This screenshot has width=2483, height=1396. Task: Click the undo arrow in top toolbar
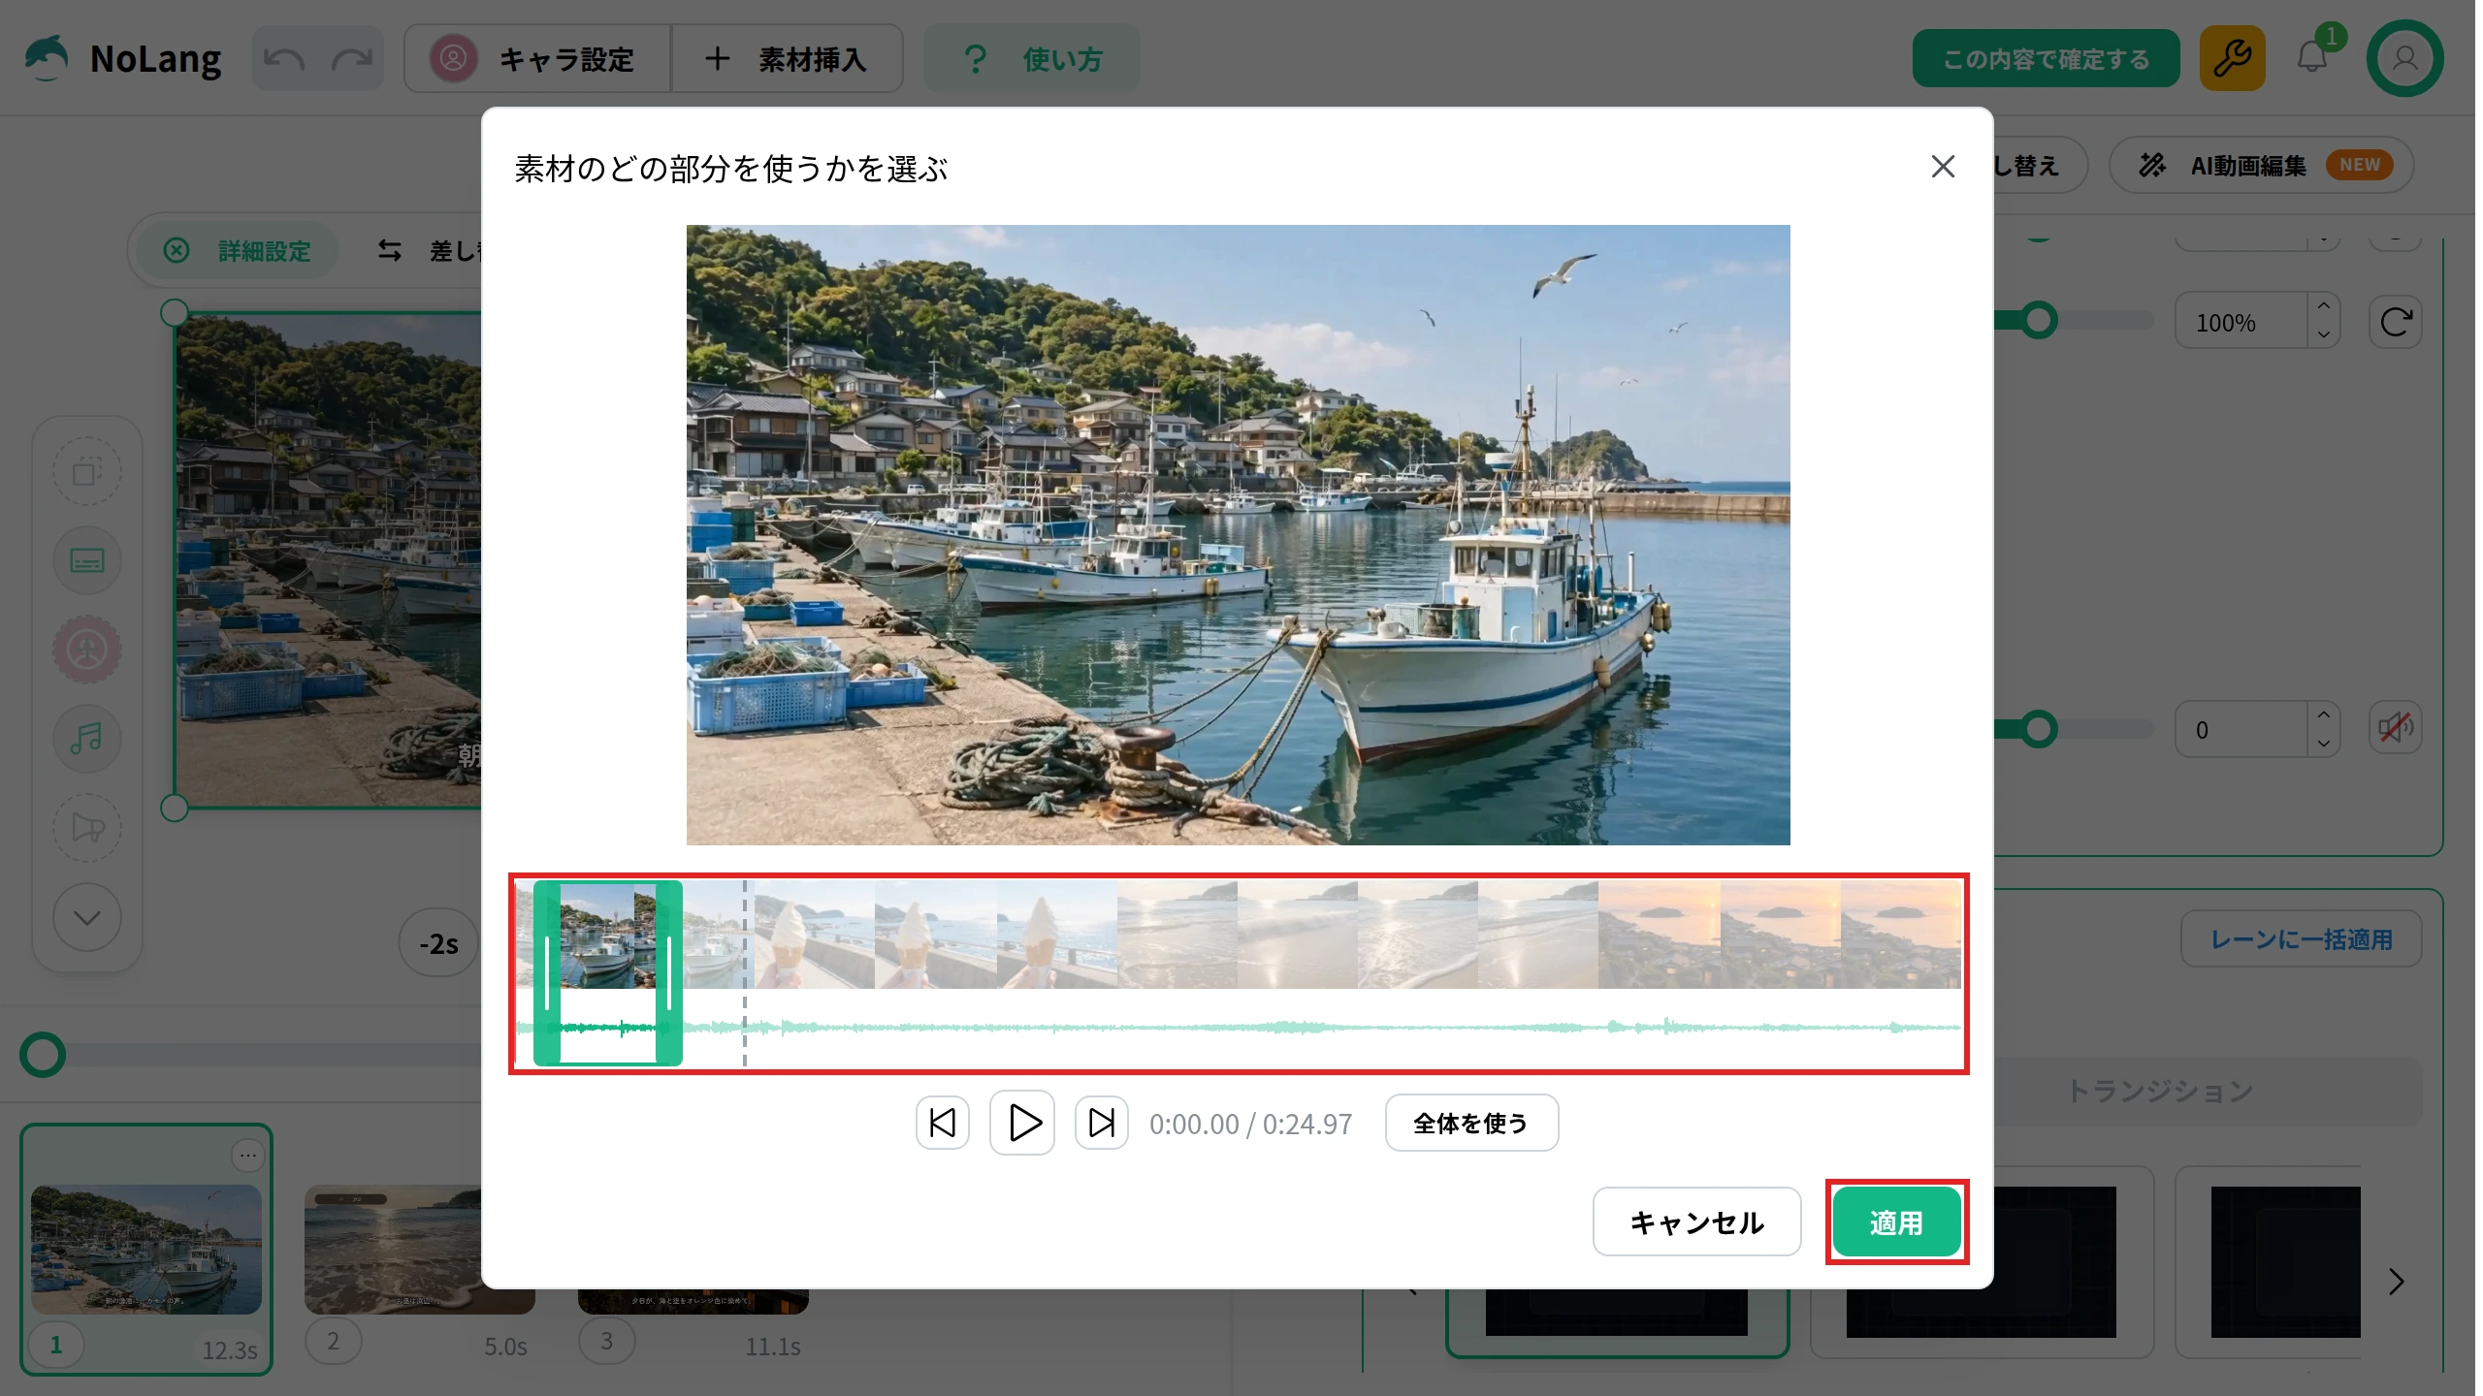click(x=284, y=59)
